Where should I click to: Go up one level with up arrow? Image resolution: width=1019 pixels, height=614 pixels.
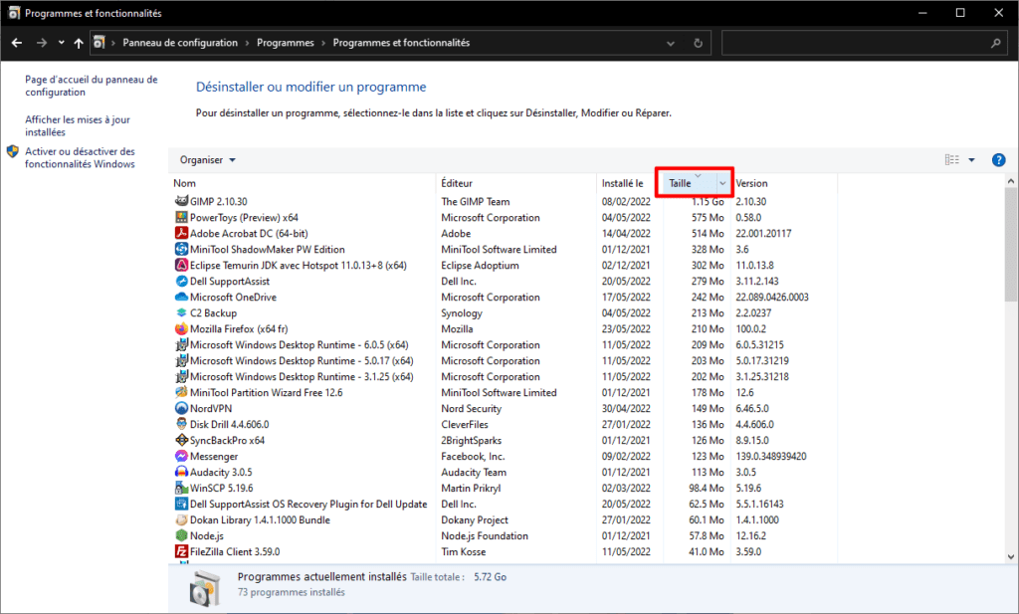79,43
